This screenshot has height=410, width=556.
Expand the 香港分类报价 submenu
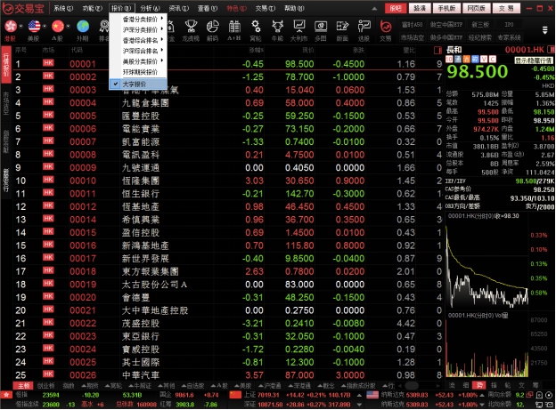[143, 18]
